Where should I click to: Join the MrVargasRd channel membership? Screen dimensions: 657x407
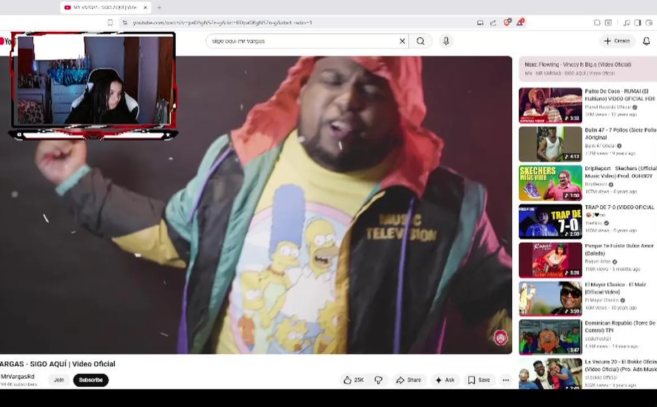(59, 380)
